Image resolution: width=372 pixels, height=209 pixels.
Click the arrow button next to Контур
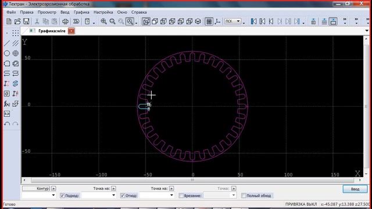[x=53, y=189]
